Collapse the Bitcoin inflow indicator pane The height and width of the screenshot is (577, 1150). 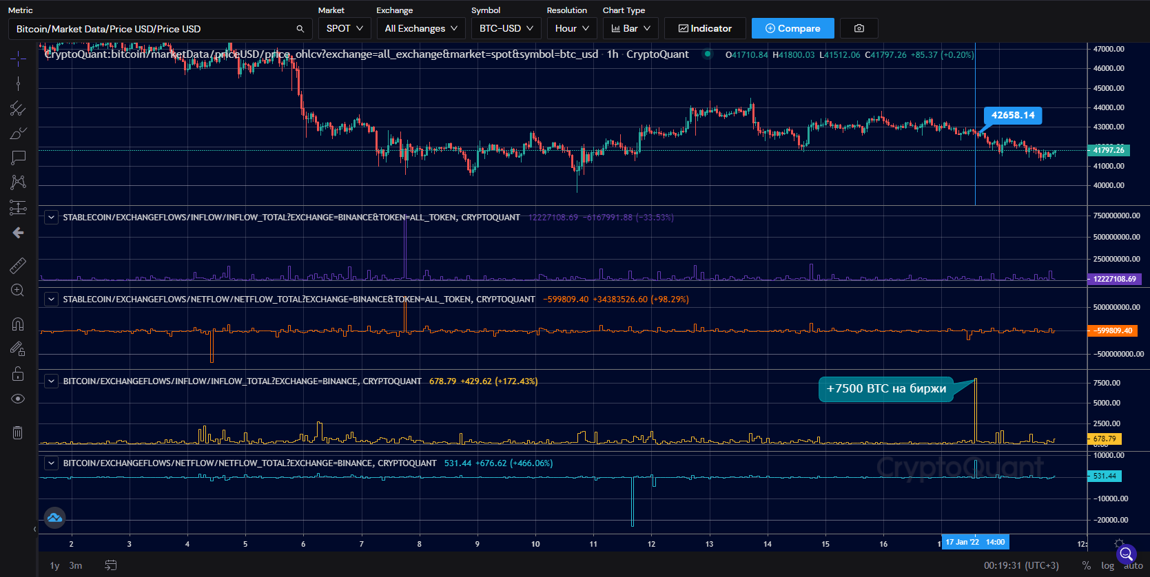[x=51, y=381]
